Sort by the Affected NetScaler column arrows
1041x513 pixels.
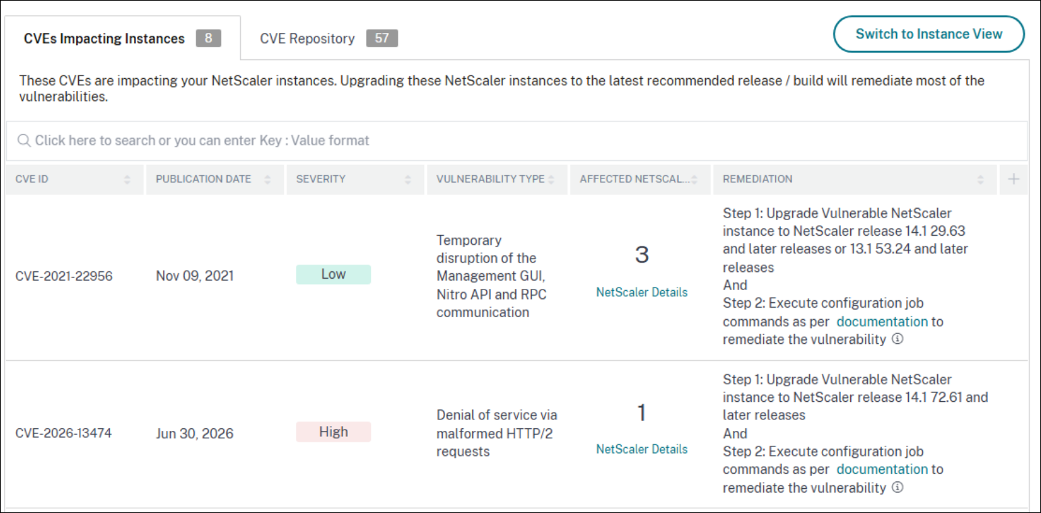pos(694,180)
